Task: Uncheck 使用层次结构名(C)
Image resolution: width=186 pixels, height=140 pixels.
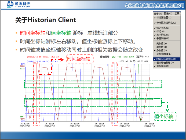Action: coord(166,23)
